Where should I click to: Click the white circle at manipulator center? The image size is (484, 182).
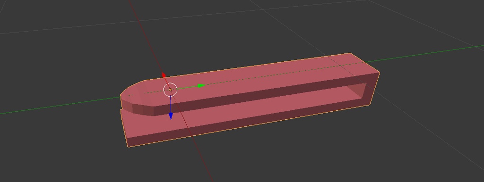pyautogui.click(x=170, y=90)
